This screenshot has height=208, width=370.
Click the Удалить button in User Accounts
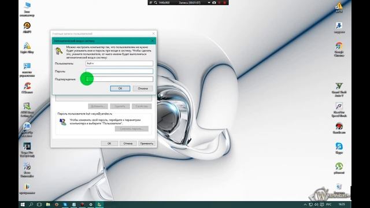click(x=120, y=106)
